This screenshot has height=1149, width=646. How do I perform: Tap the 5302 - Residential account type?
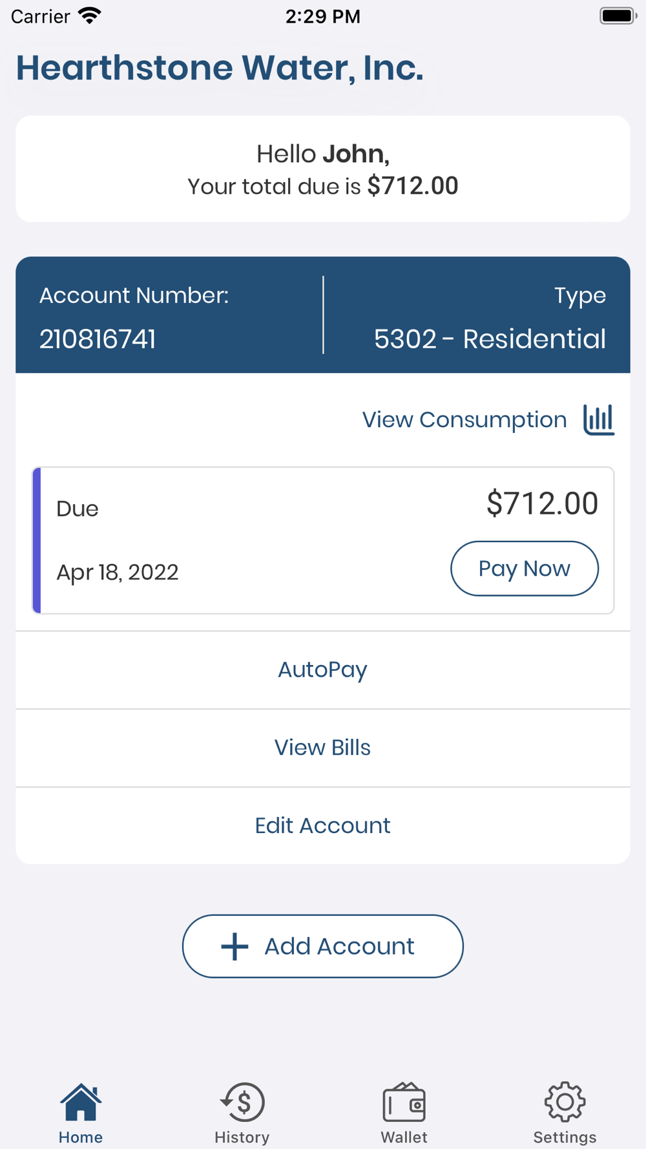point(490,339)
